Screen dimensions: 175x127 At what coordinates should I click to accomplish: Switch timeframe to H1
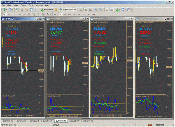click(74, 14)
